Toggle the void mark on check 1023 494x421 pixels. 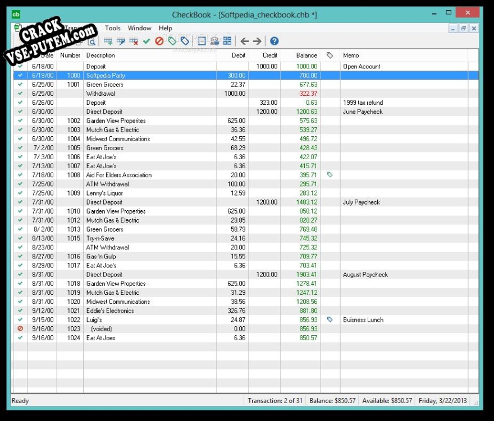pos(20,329)
